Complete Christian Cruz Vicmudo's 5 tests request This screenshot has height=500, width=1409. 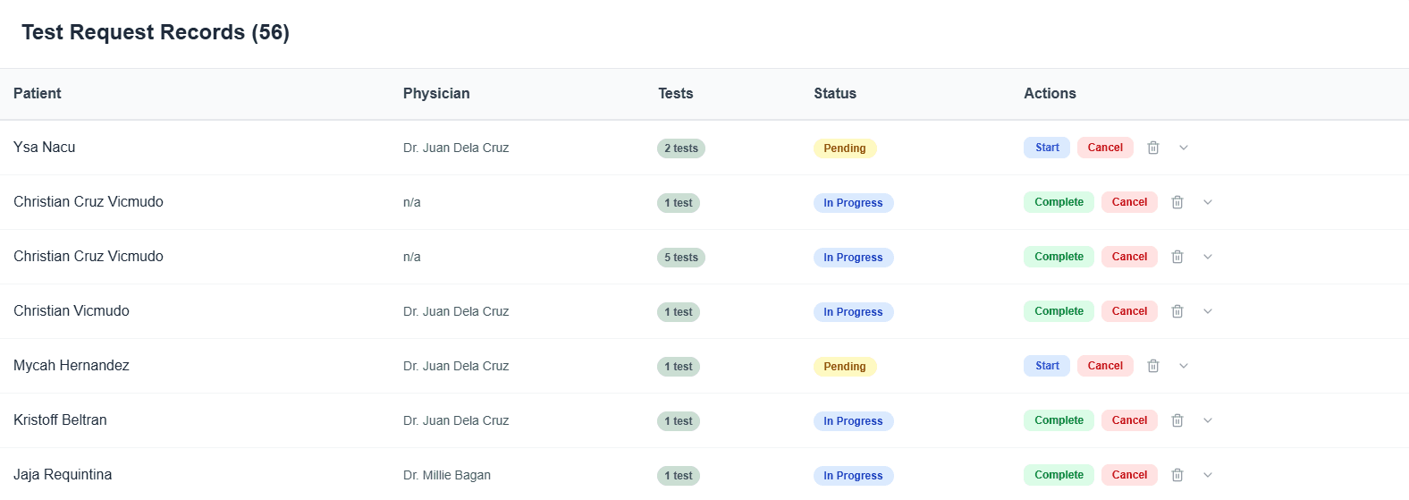pos(1059,257)
